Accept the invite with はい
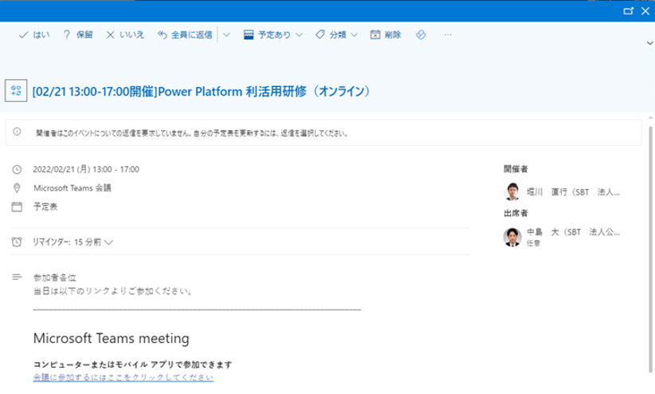This screenshot has width=655, height=394. [34, 35]
